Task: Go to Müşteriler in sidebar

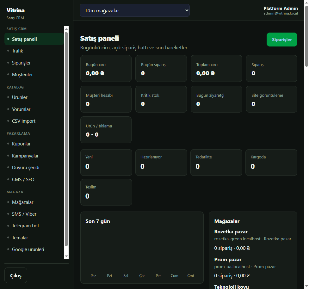Action: pyautogui.click(x=34, y=75)
